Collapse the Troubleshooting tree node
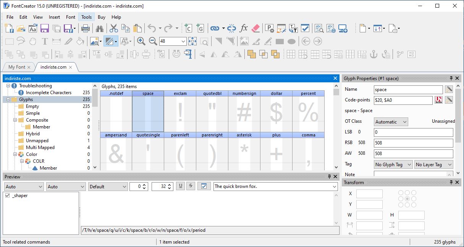Viewport: 464px width, 247px height. point(8,86)
